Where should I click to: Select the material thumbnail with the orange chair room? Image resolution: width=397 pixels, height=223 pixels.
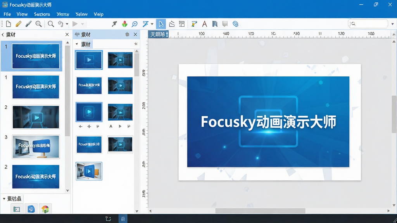point(89,171)
